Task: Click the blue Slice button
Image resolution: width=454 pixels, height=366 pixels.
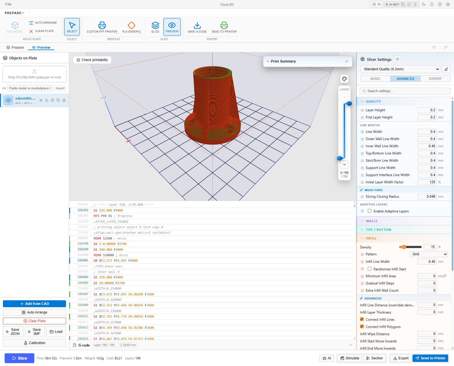Action: (19, 358)
